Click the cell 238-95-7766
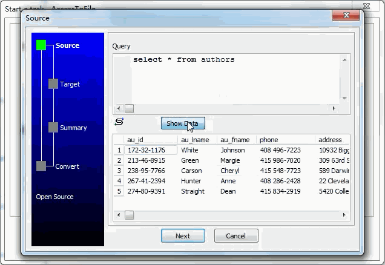The width and height of the screenshot is (385, 265). [151, 171]
